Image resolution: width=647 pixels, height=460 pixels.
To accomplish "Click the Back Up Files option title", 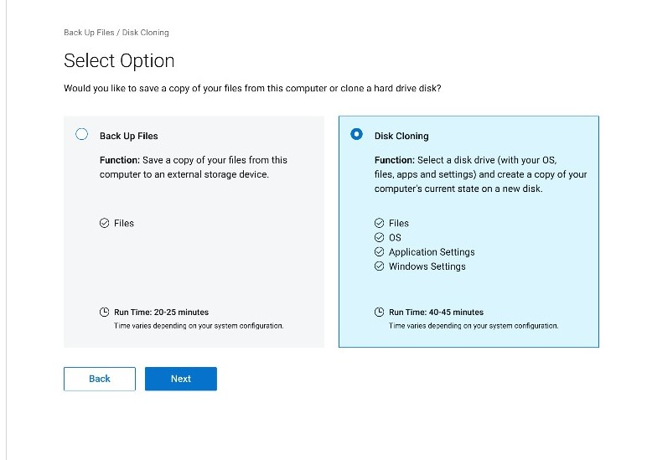I will pyautogui.click(x=129, y=136).
